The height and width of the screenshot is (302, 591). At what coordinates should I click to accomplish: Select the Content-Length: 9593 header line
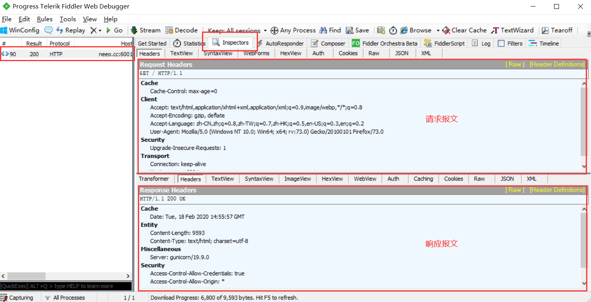[x=177, y=233]
